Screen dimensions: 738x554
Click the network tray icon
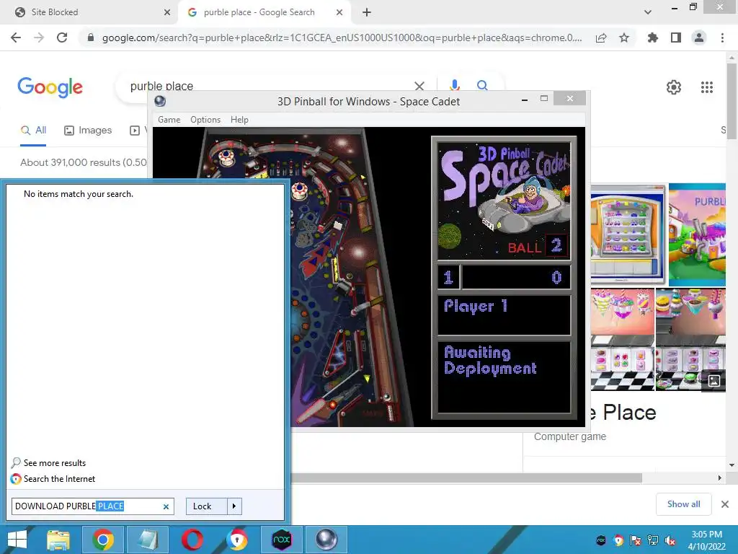point(653,540)
